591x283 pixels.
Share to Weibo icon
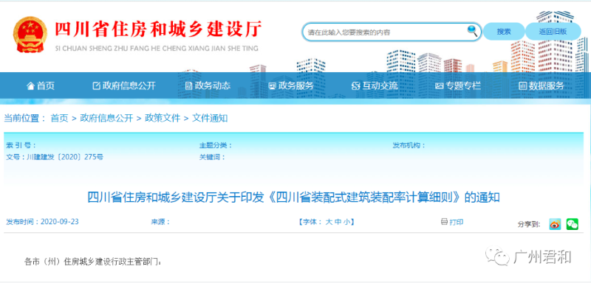(555, 224)
